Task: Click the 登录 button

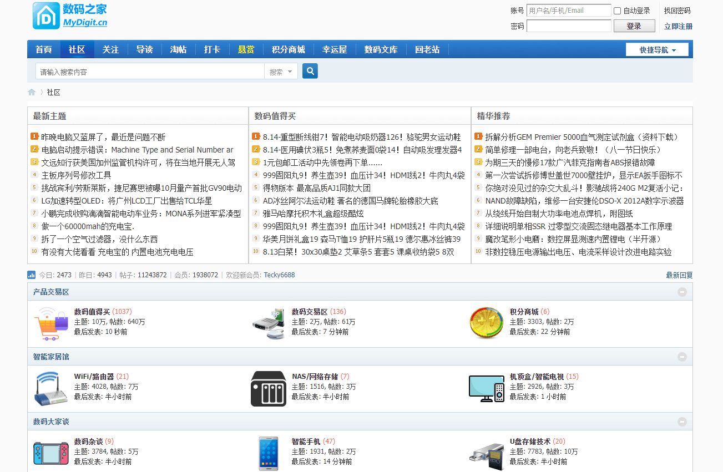Action: pyautogui.click(x=634, y=26)
